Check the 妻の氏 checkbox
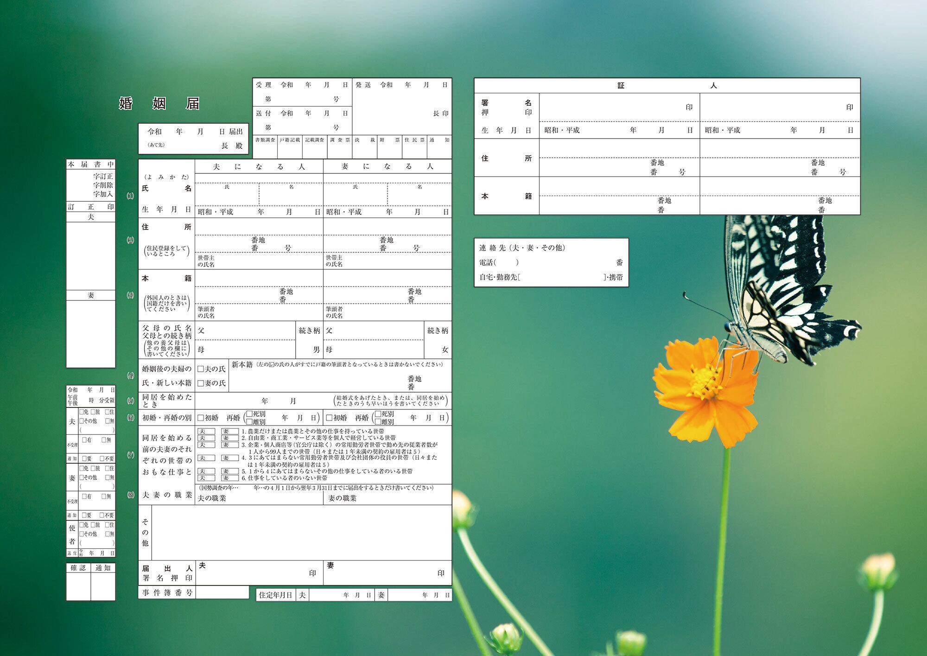 [x=201, y=383]
